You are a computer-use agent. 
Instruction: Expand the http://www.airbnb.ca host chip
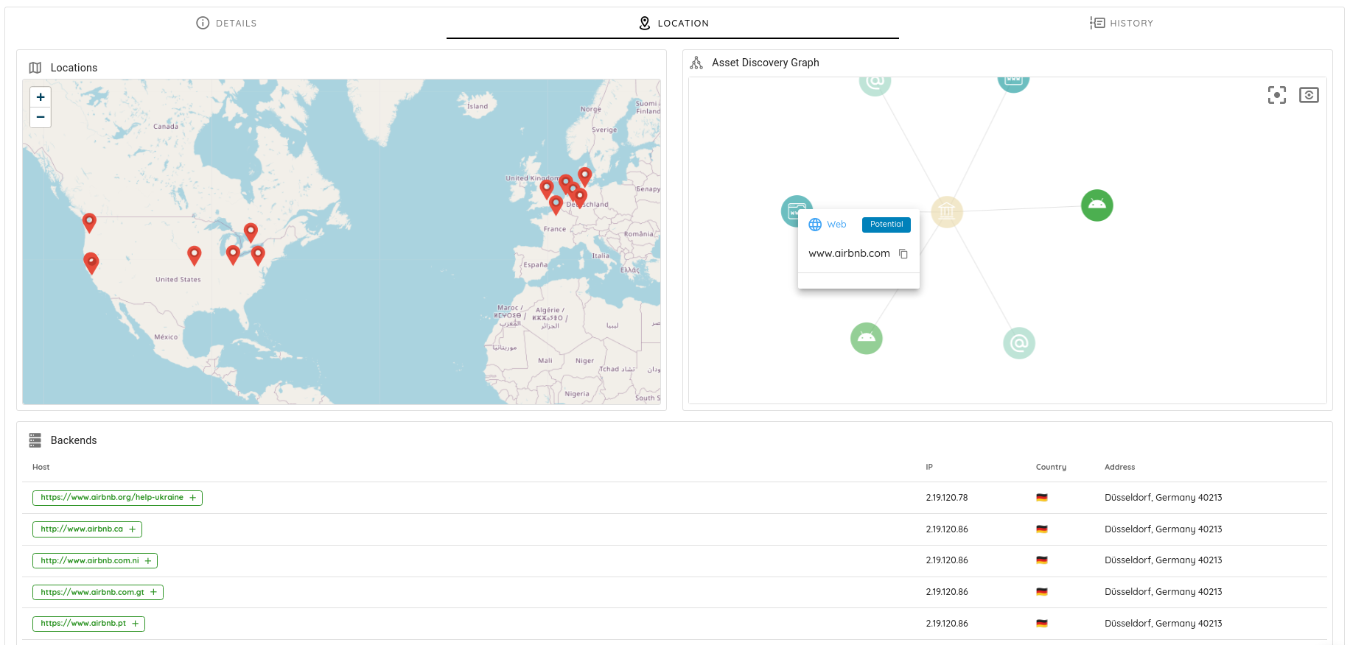[133, 529]
